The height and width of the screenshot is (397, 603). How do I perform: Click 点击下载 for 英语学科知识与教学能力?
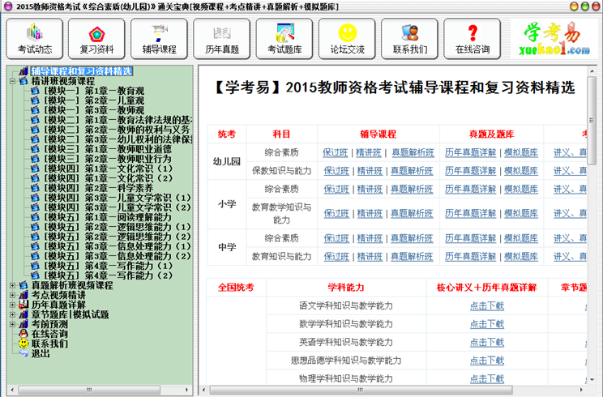point(487,343)
